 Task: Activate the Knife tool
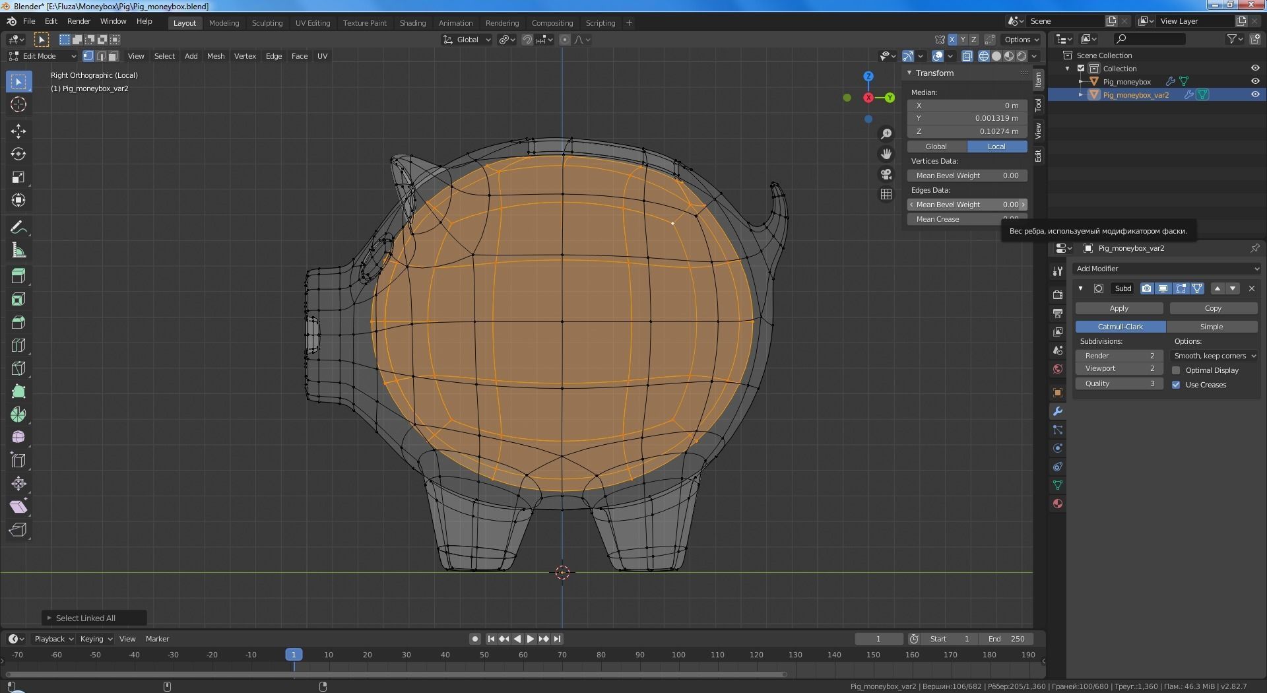18,368
